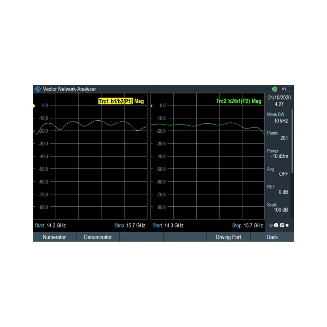Click the REF 0 dB setting
This screenshot has height=327, width=327.
tap(278, 189)
